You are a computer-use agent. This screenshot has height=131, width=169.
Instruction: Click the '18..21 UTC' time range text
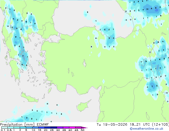(140, 125)
